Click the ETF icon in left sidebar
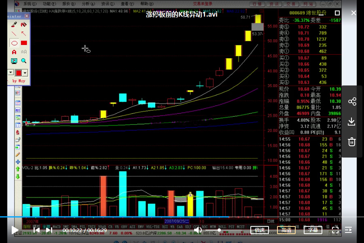 coord(18,93)
